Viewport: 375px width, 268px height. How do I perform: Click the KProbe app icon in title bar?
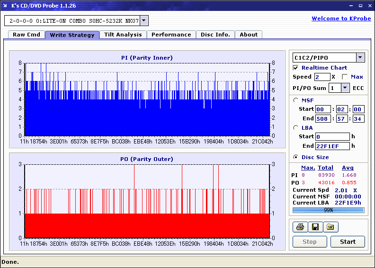pos(5,6)
